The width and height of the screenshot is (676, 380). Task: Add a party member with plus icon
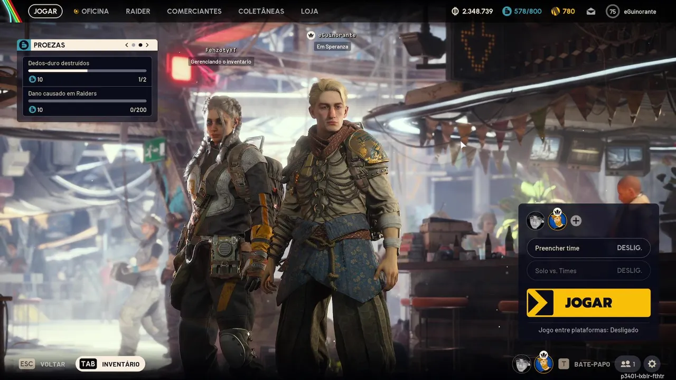point(576,221)
